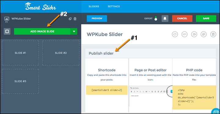This screenshot has width=220, height=114.
Task: Toggle select-all slides checkbox
Action: 7,31
